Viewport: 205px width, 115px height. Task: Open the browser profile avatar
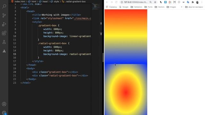197,2
